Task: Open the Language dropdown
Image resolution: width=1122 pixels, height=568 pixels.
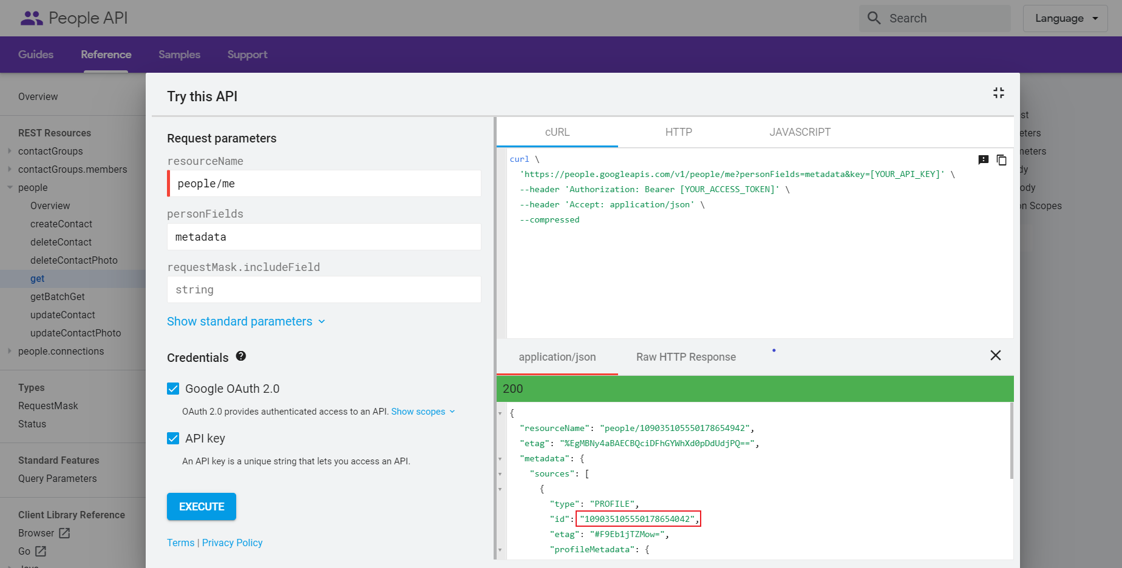Action: point(1066,18)
